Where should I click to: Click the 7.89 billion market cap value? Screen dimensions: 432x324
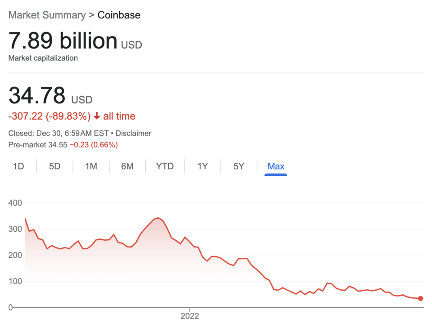click(63, 41)
